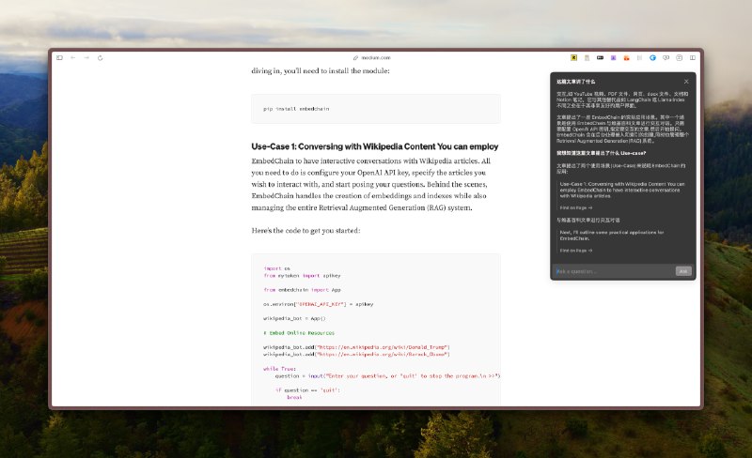Click the Barack_Obama Wikipedia URL line
This screenshot has height=458, width=752.
pos(356,355)
